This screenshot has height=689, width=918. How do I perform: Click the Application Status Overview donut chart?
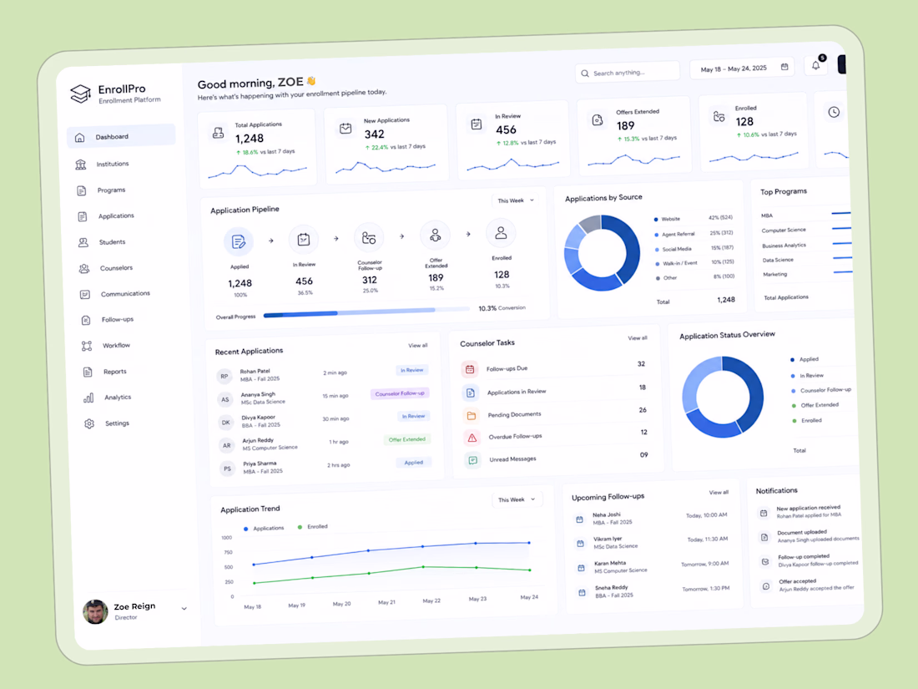[x=723, y=397]
